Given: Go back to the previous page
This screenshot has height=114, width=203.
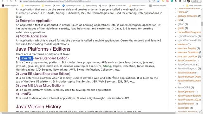Looking at the screenshot, I should pos(3,1).
